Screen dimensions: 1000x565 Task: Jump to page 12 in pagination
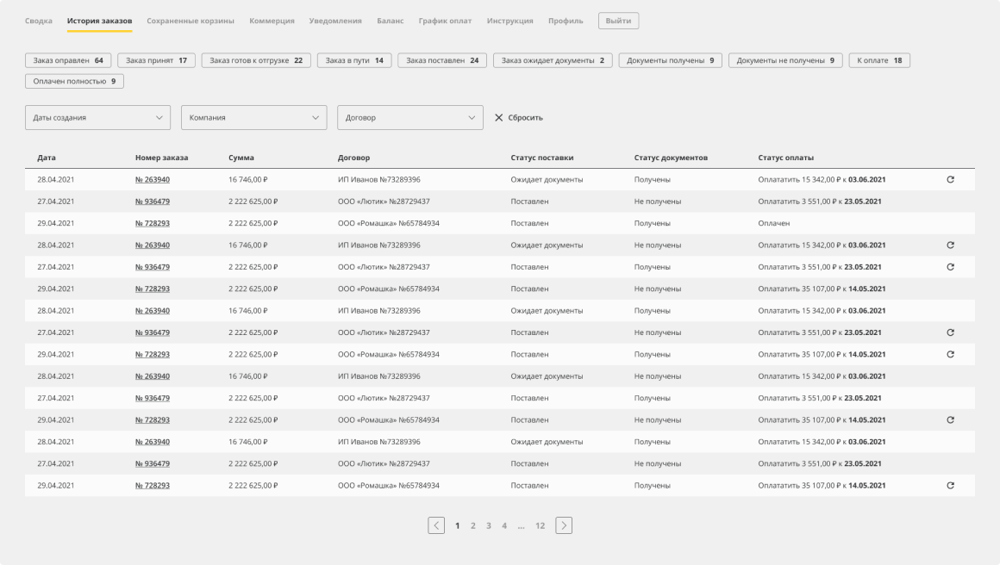pos(540,525)
